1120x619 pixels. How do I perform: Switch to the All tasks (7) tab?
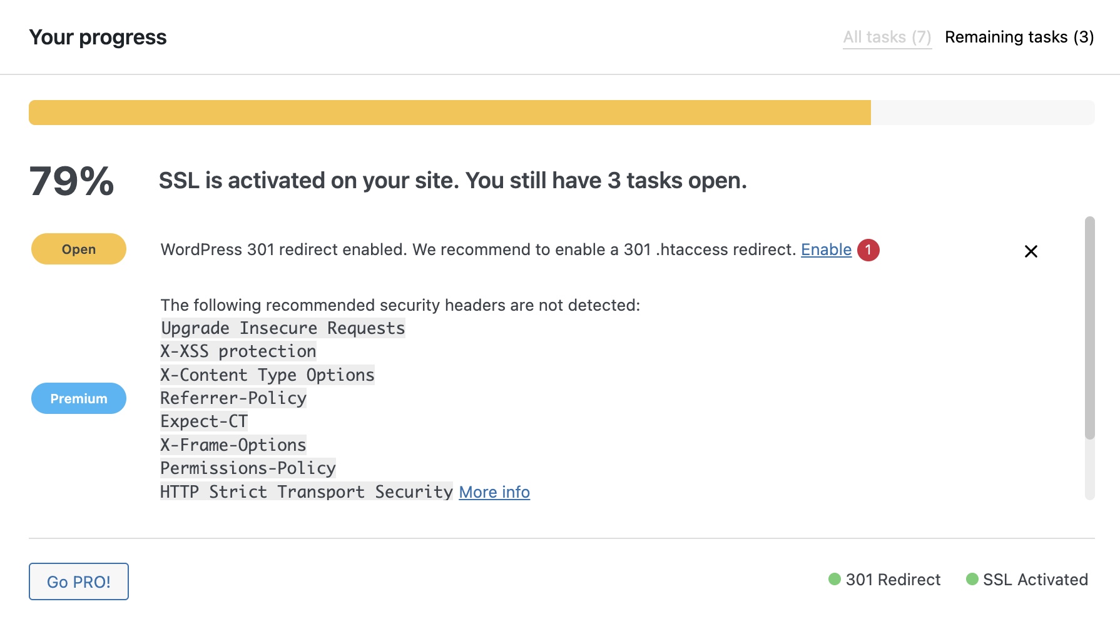(887, 38)
